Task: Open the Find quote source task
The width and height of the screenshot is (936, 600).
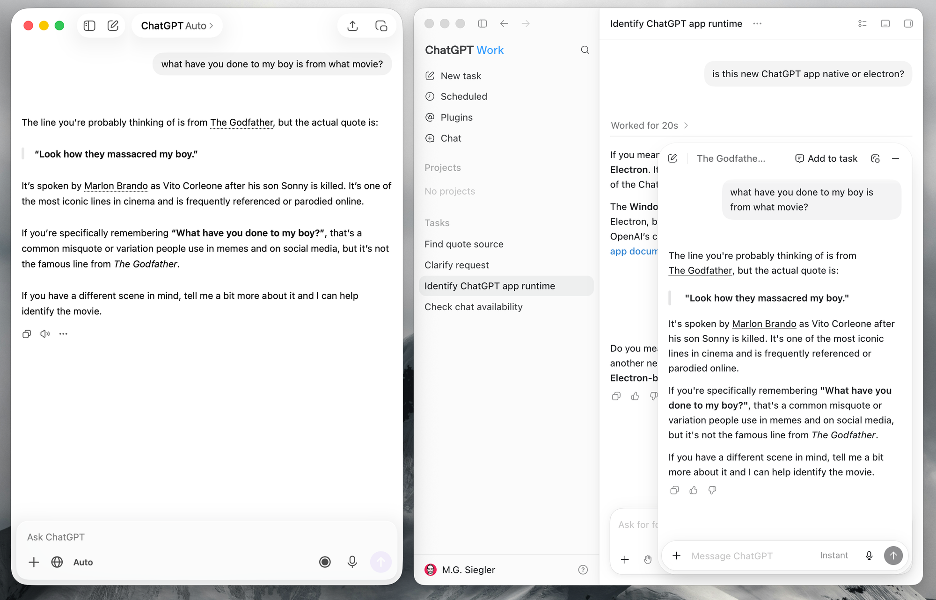Action: pyautogui.click(x=507, y=244)
